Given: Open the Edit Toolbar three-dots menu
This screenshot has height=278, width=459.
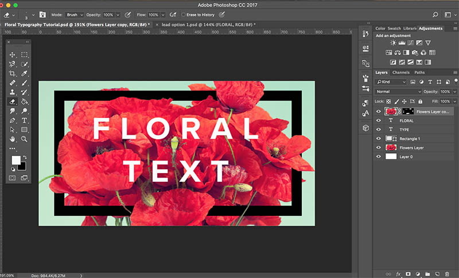Looking at the screenshot, I should (x=12, y=148).
